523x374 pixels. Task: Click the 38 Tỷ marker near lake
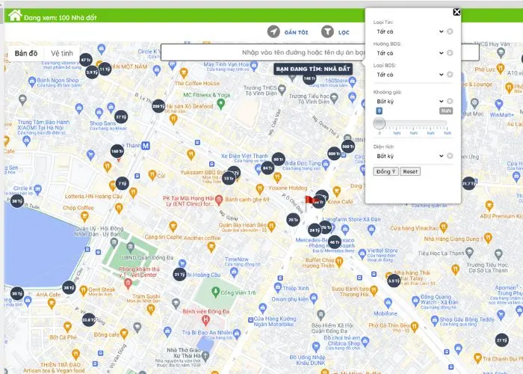(x=16, y=200)
